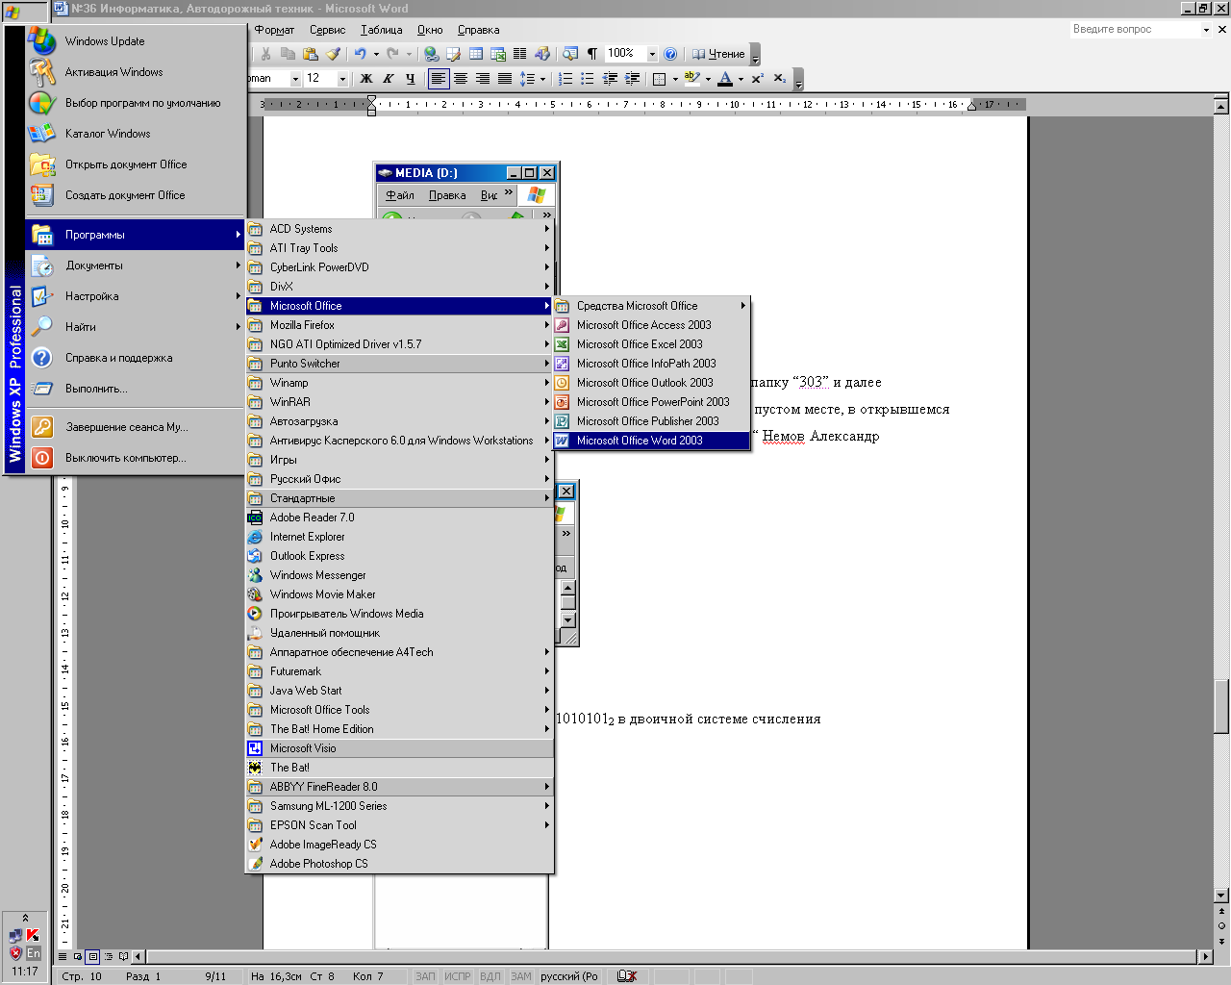Click the Format Painter brush icon
The image size is (1231, 985).
[333, 54]
